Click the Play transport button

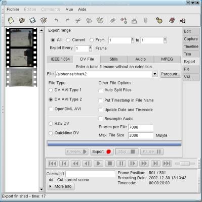98,164
